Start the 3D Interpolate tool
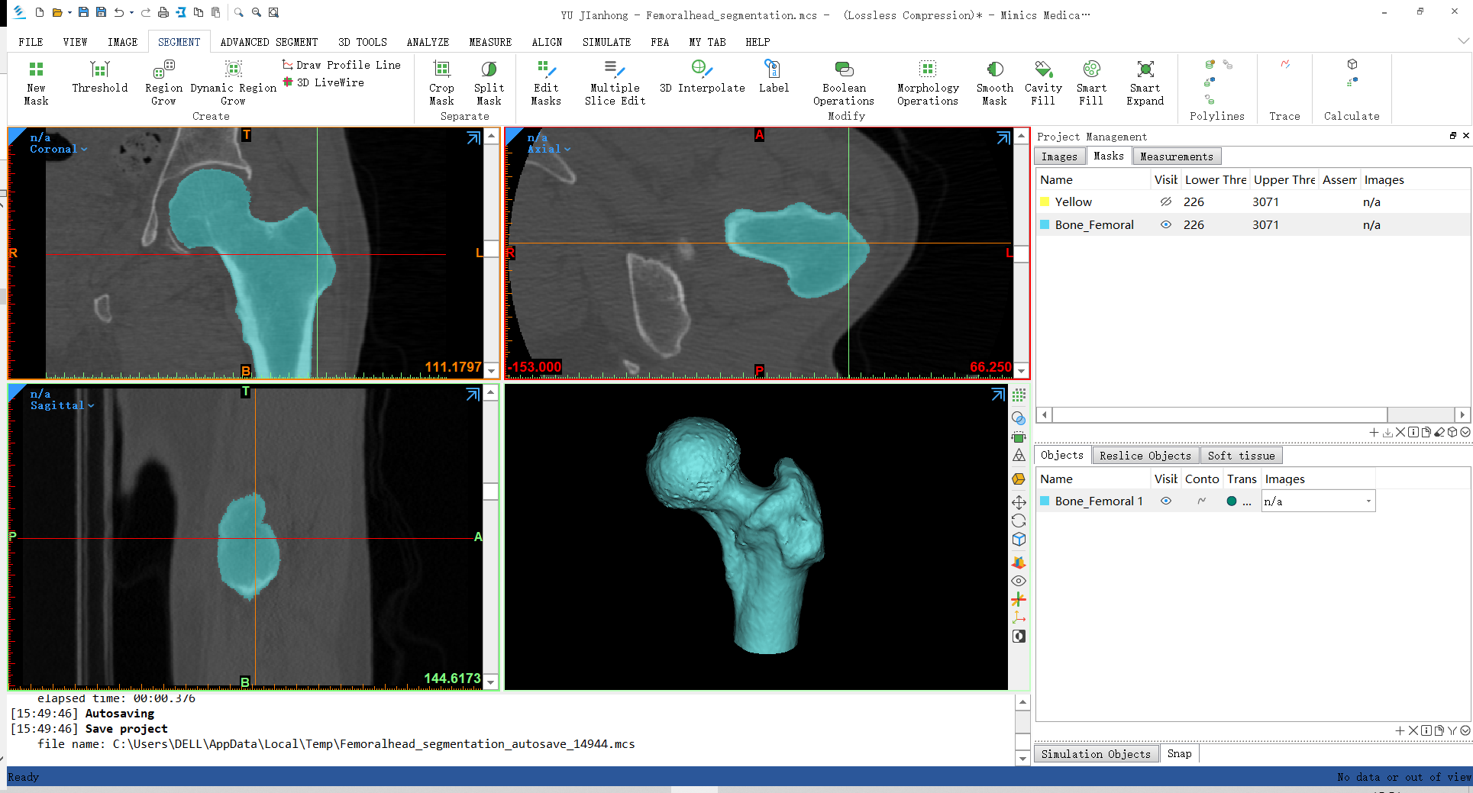1473x793 pixels. coord(702,76)
